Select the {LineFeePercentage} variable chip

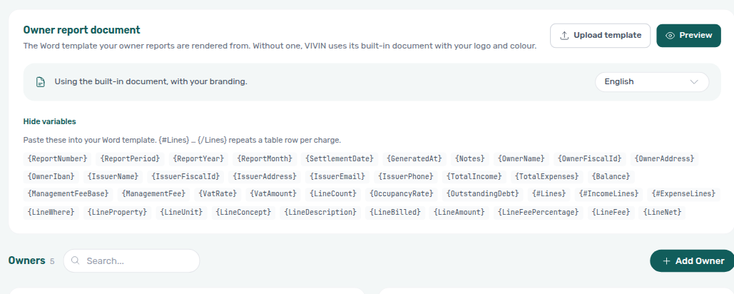[x=539, y=213]
